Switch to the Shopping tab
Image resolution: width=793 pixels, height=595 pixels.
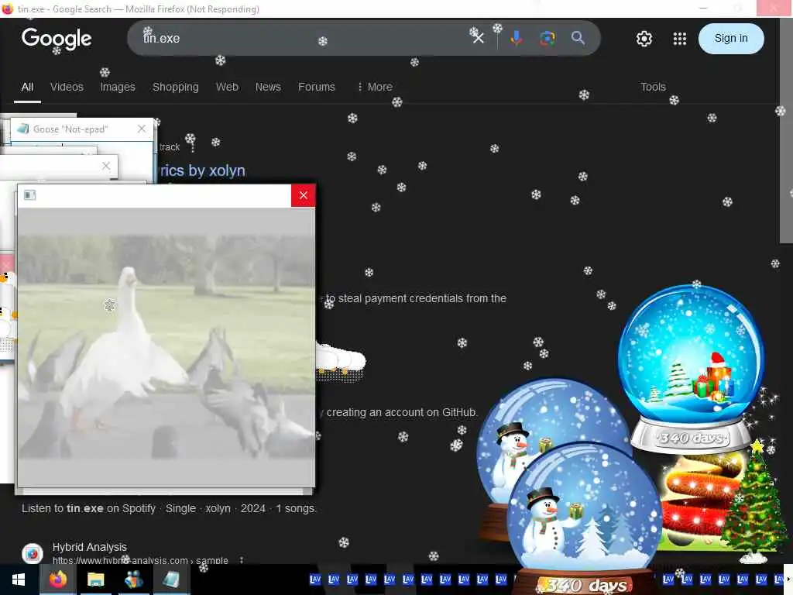click(x=176, y=87)
